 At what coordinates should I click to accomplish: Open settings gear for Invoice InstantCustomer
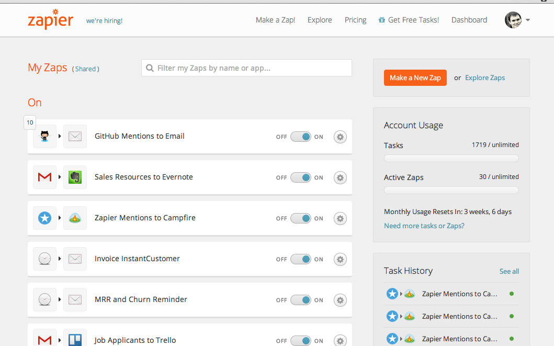(340, 259)
